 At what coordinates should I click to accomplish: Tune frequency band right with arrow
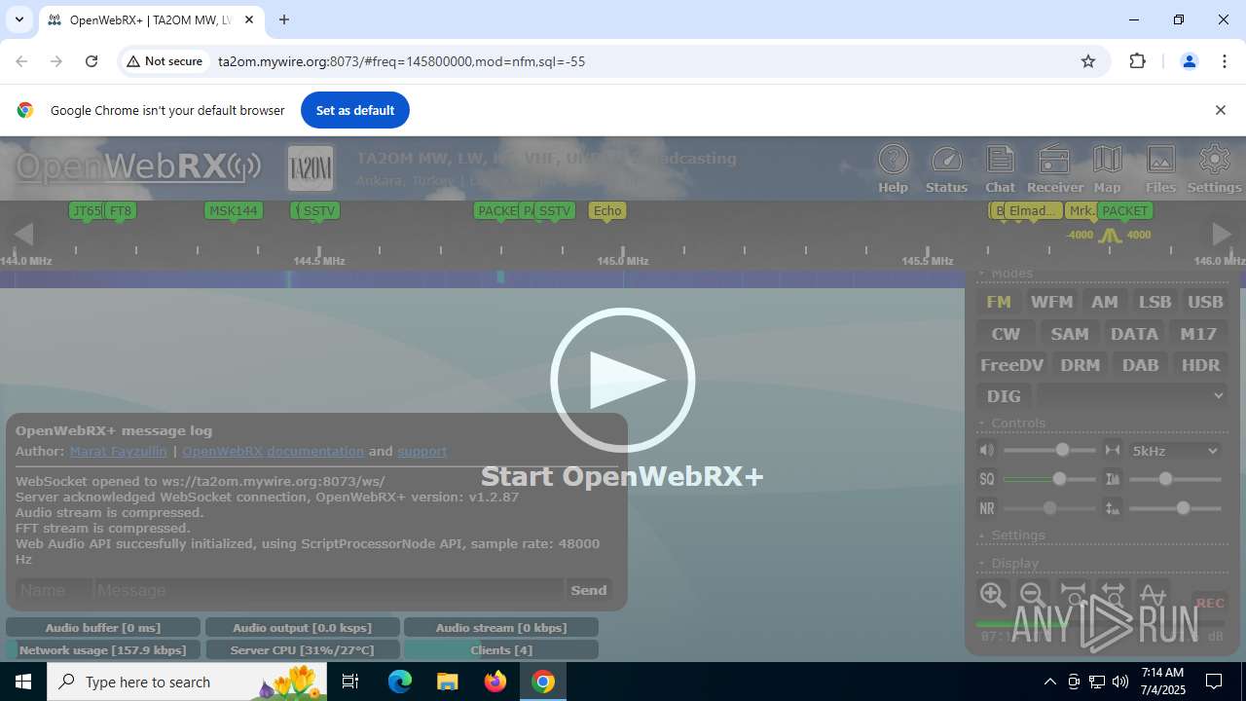(1222, 234)
